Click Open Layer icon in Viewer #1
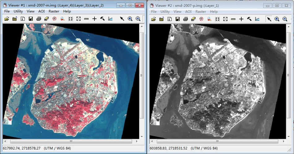The width and height of the screenshot is (294, 154). 7,19
